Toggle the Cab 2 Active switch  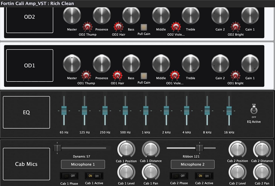tap(204, 176)
